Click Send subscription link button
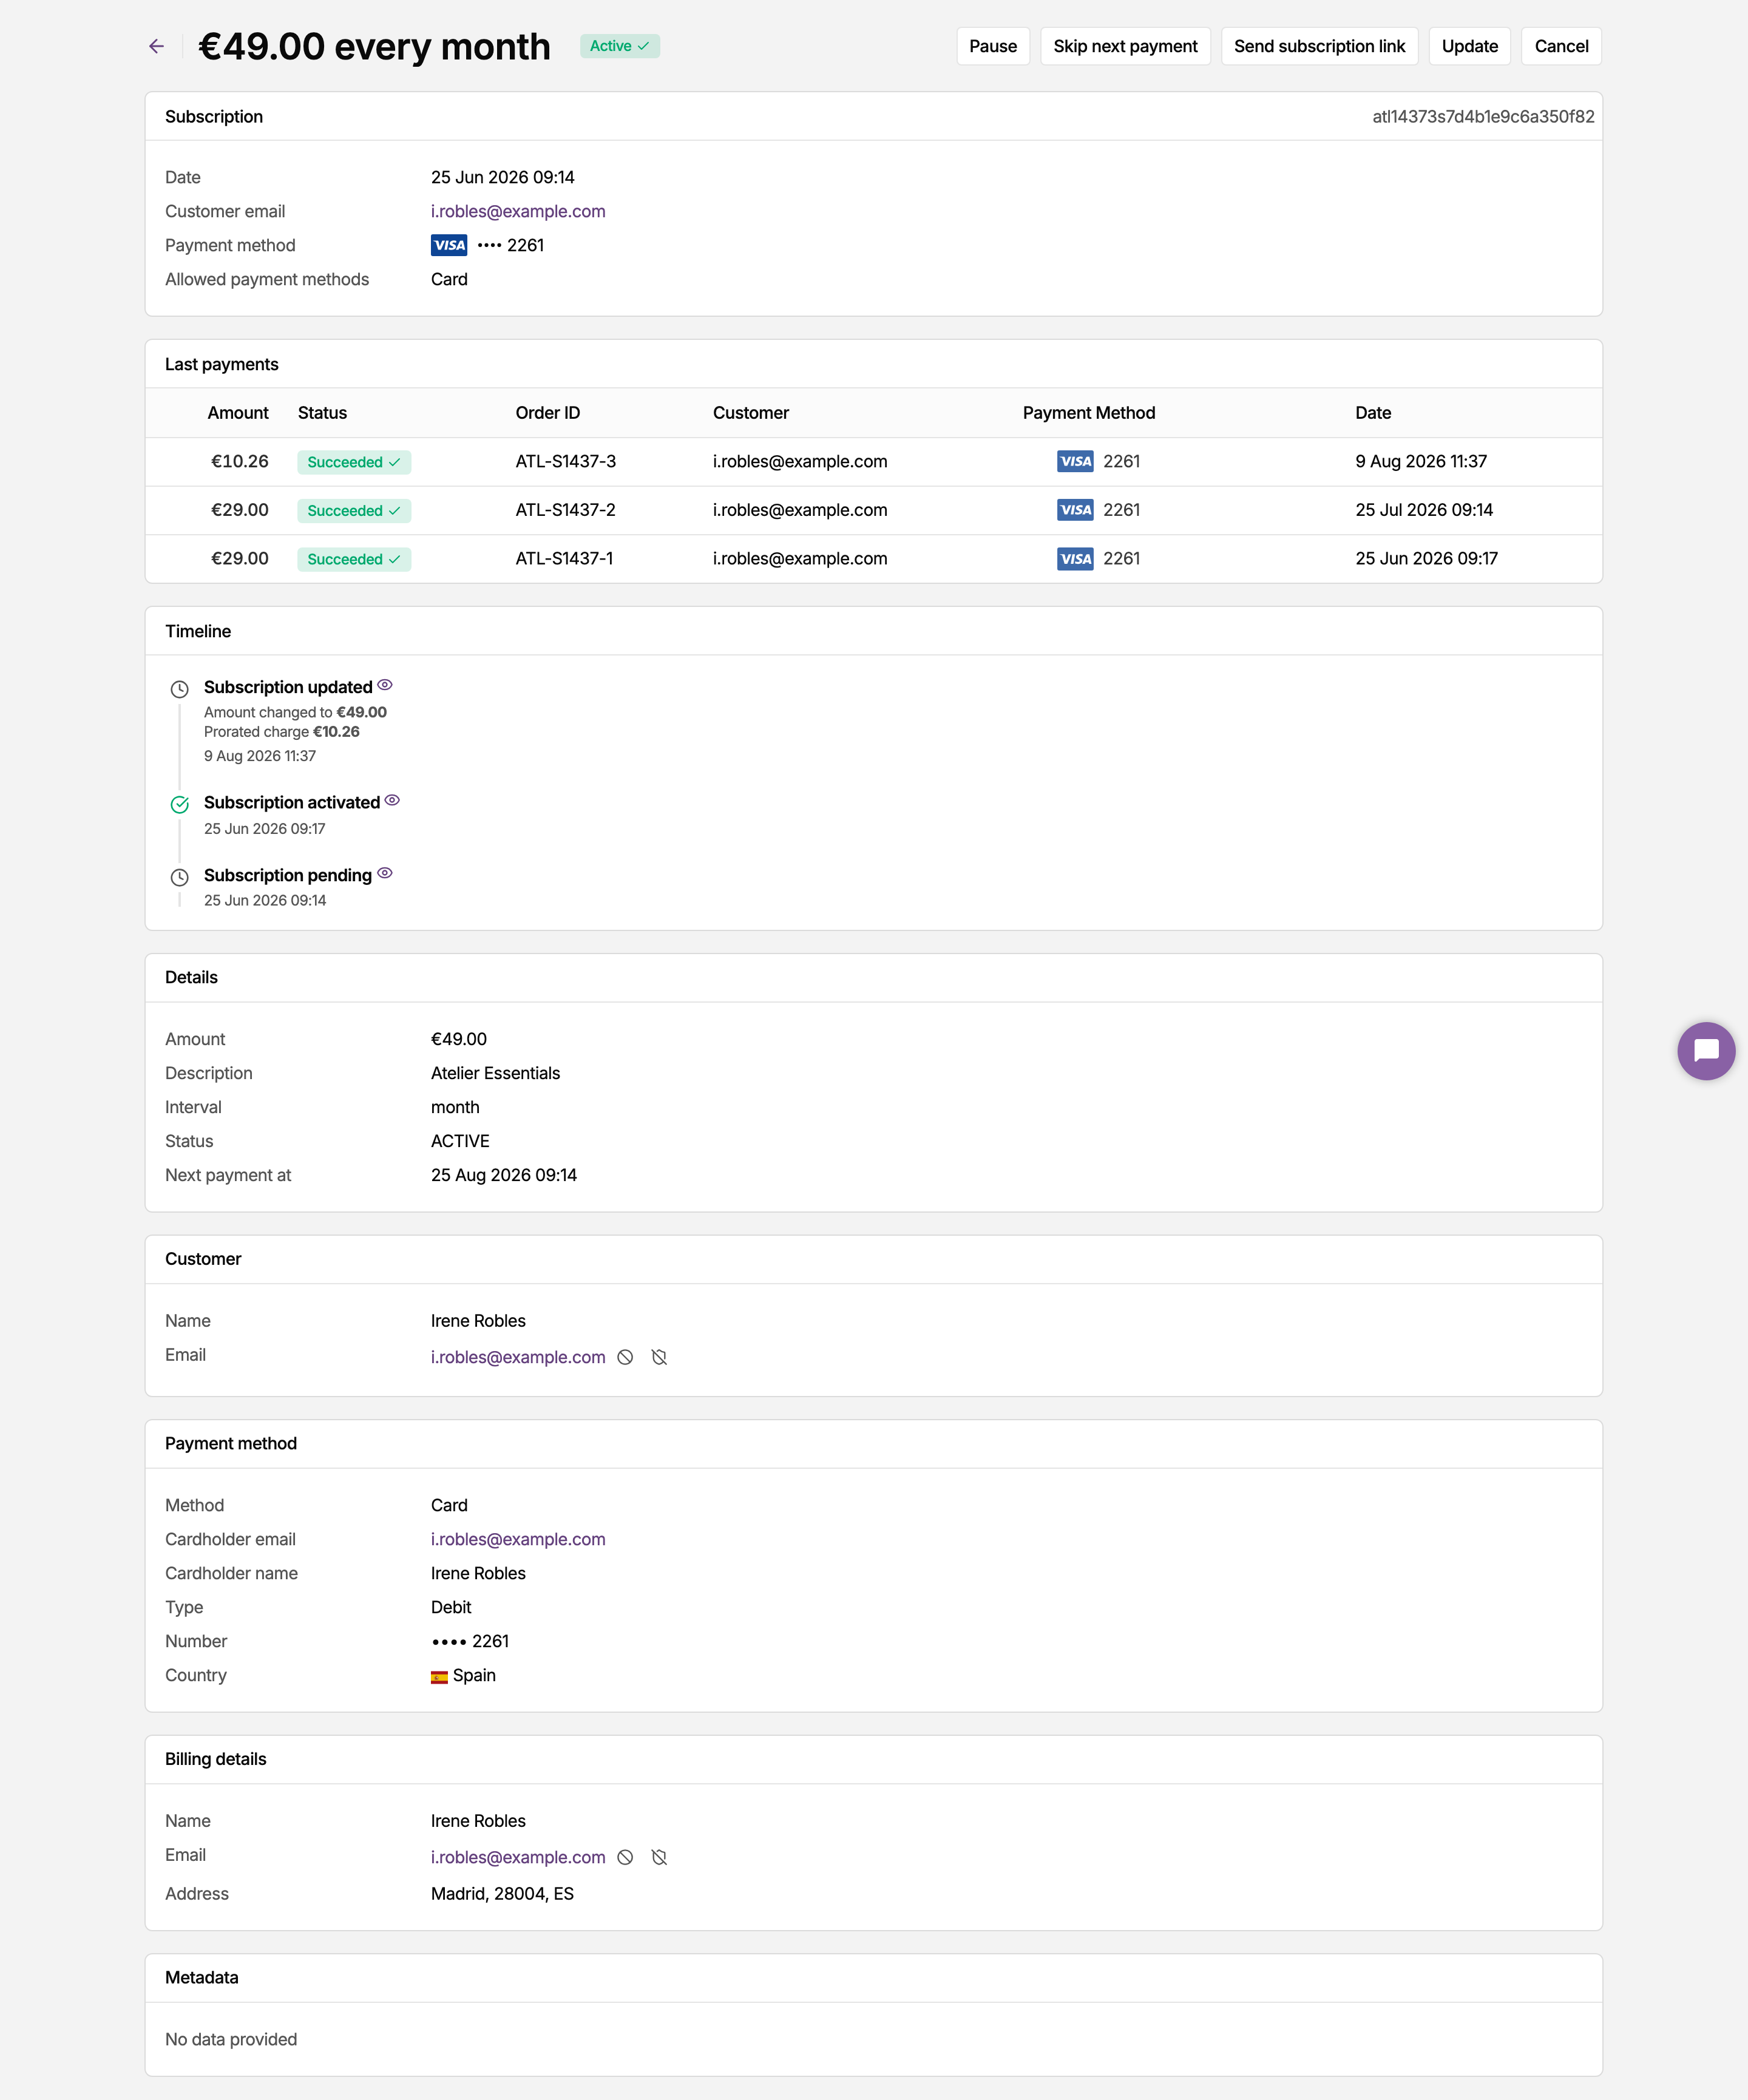1748x2100 pixels. tap(1319, 46)
